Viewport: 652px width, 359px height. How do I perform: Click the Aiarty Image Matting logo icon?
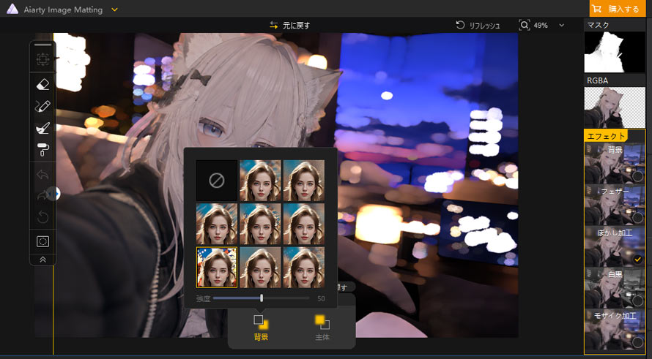coord(12,9)
